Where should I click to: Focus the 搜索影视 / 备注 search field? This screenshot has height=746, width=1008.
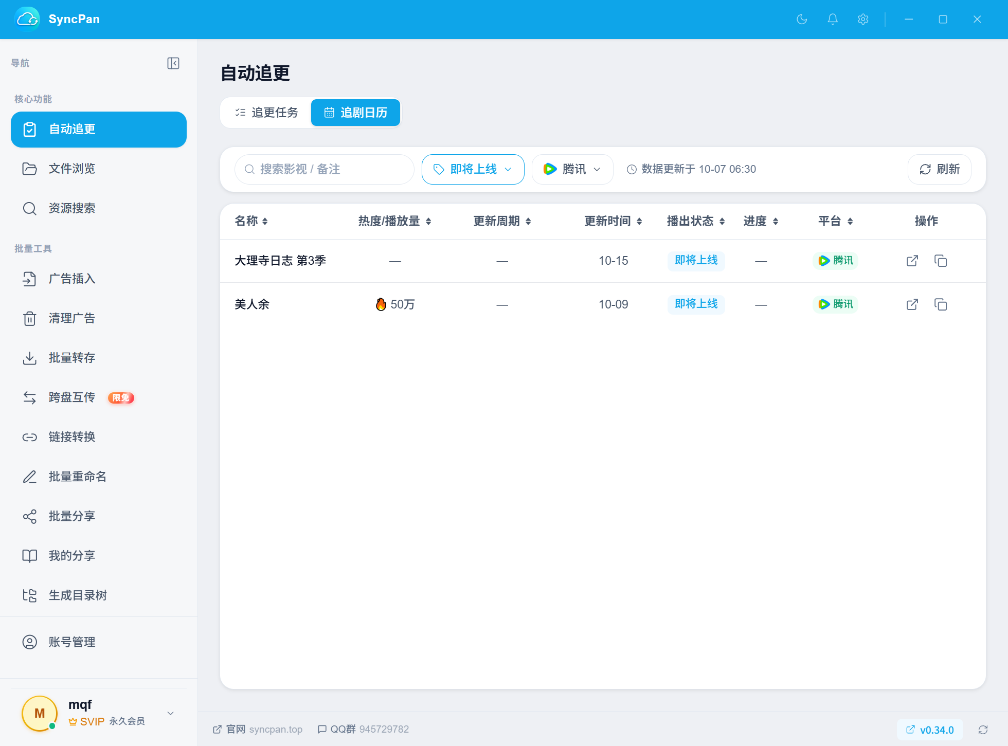pos(324,169)
